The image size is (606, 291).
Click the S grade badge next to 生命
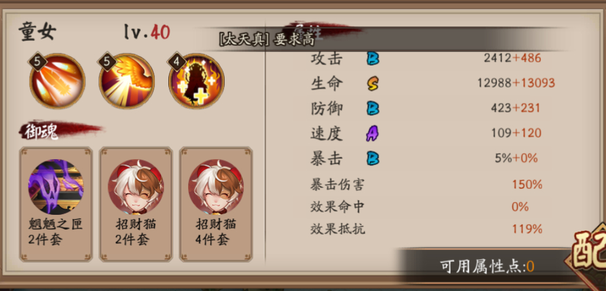point(373,83)
